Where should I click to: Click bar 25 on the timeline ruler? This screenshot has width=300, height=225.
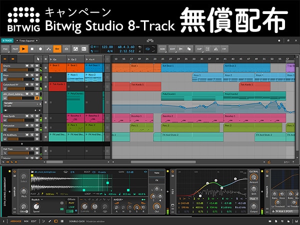pyautogui.click(x=162, y=59)
